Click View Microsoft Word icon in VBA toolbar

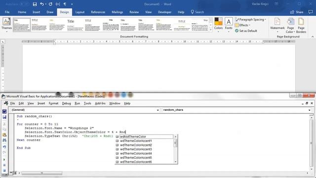pyautogui.click(x=4, y=111)
